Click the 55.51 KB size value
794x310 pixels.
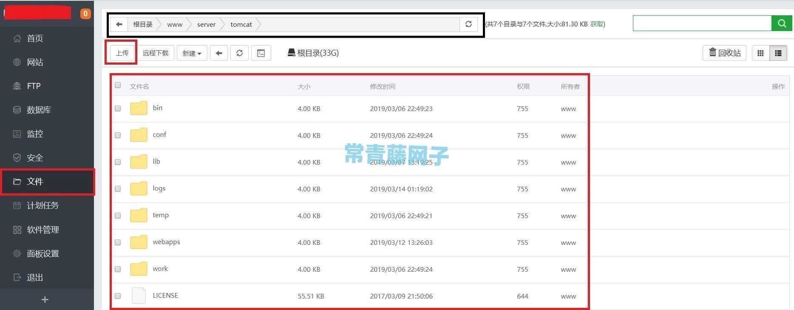(x=311, y=296)
